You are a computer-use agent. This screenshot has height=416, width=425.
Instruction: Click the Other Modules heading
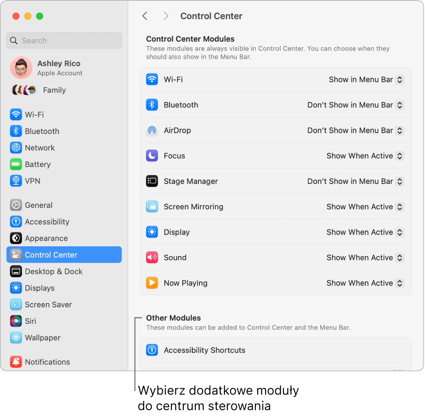(174, 318)
